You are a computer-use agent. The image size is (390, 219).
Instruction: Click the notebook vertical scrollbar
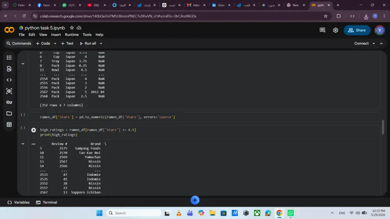click(x=383, y=127)
